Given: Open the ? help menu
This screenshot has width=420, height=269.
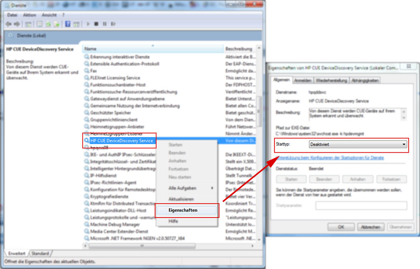Looking at the screenshot, I should coord(63,15).
